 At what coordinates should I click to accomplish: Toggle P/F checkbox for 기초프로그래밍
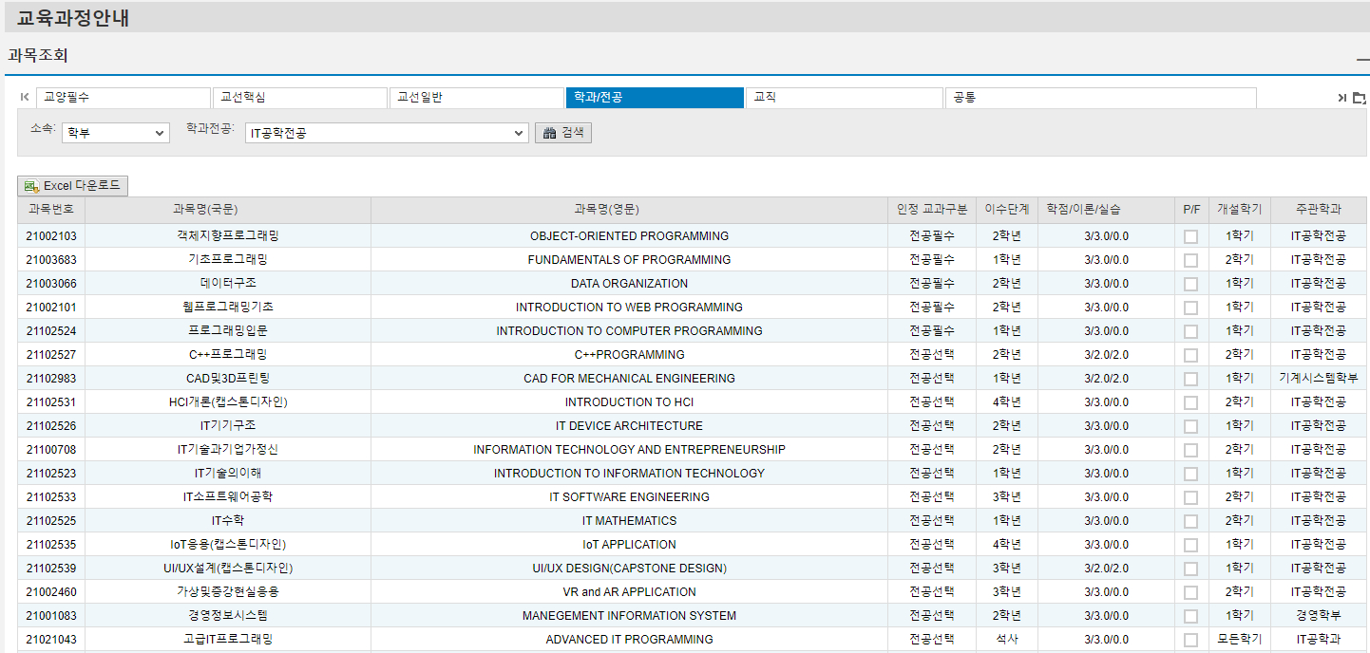[1190, 260]
